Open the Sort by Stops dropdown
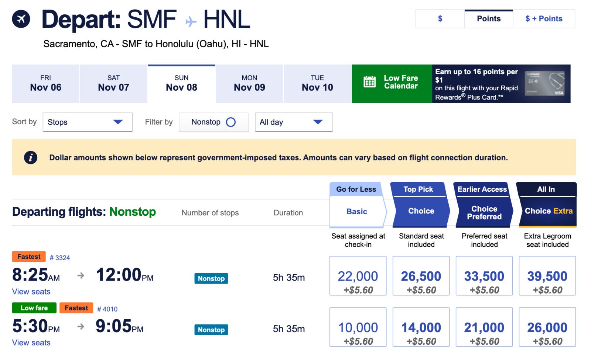 [x=88, y=122]
